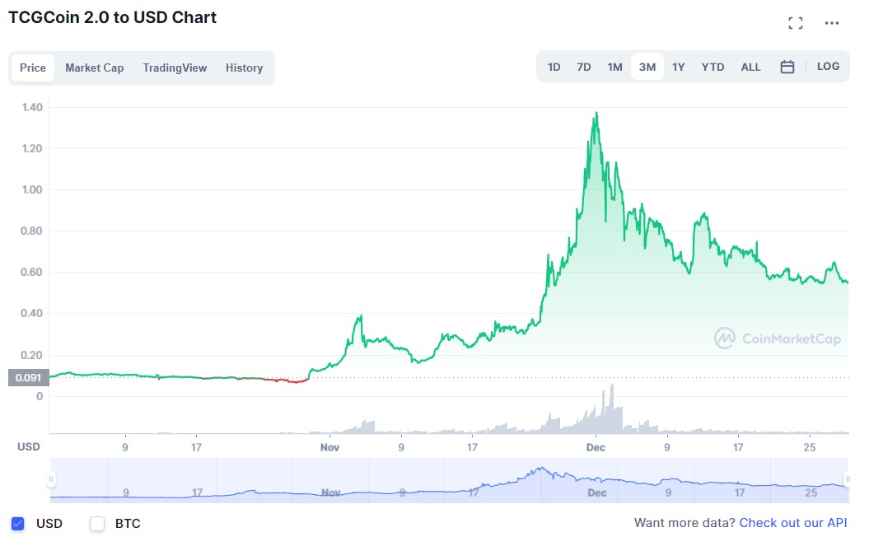Select the 3M time range

pos(647,67)
